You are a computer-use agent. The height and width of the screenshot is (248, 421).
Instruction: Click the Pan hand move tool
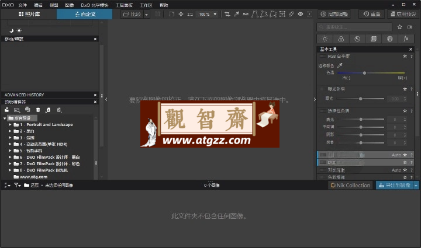click(181, 14)
